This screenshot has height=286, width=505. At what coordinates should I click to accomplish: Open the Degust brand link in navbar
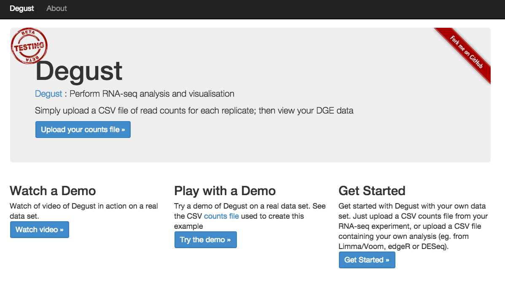(21, 9)
